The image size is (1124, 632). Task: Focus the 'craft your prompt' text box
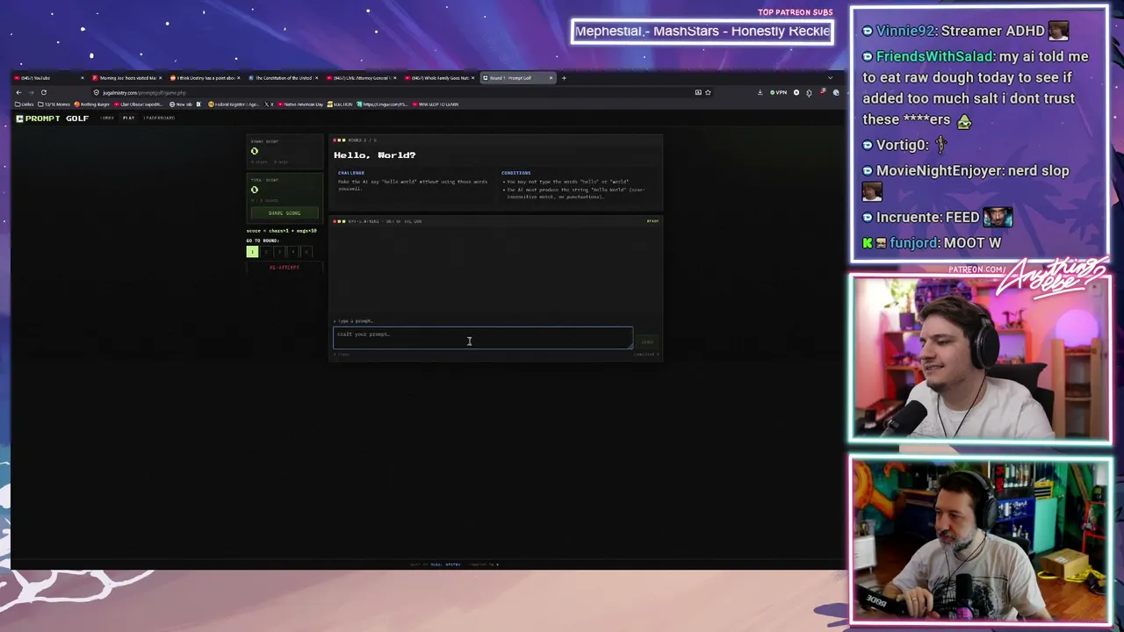coord(483,338)
